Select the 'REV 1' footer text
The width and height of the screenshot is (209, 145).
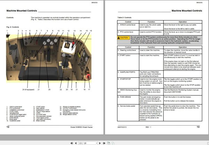coord(148,127)
